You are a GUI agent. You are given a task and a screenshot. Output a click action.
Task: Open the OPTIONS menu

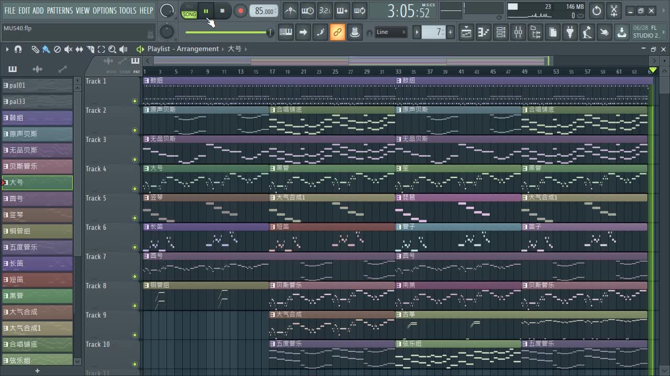(x=105, y=10)
